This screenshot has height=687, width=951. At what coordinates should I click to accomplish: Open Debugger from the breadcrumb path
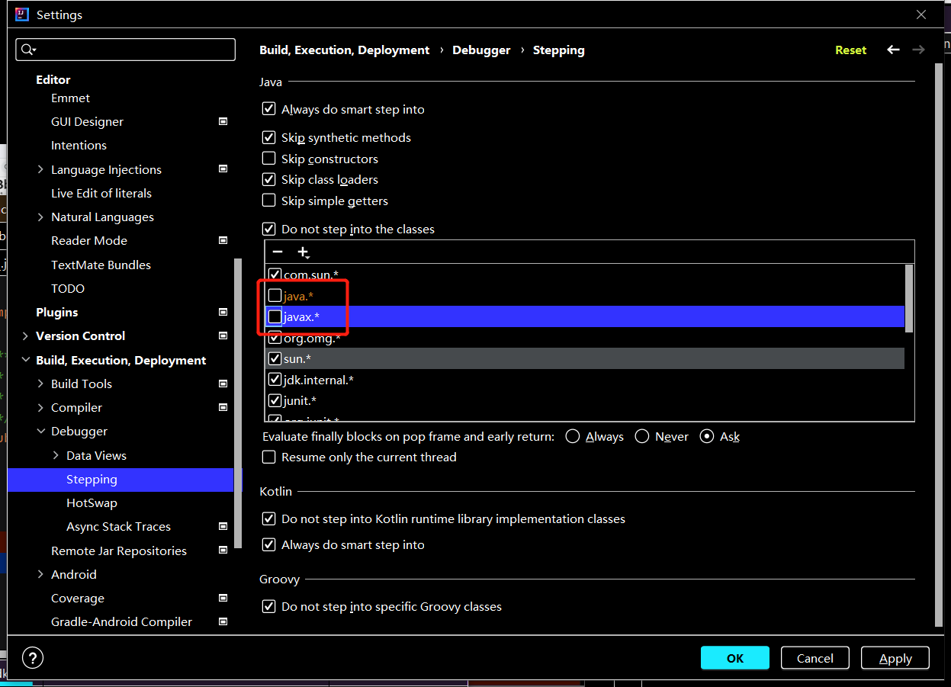click(481, 50)
